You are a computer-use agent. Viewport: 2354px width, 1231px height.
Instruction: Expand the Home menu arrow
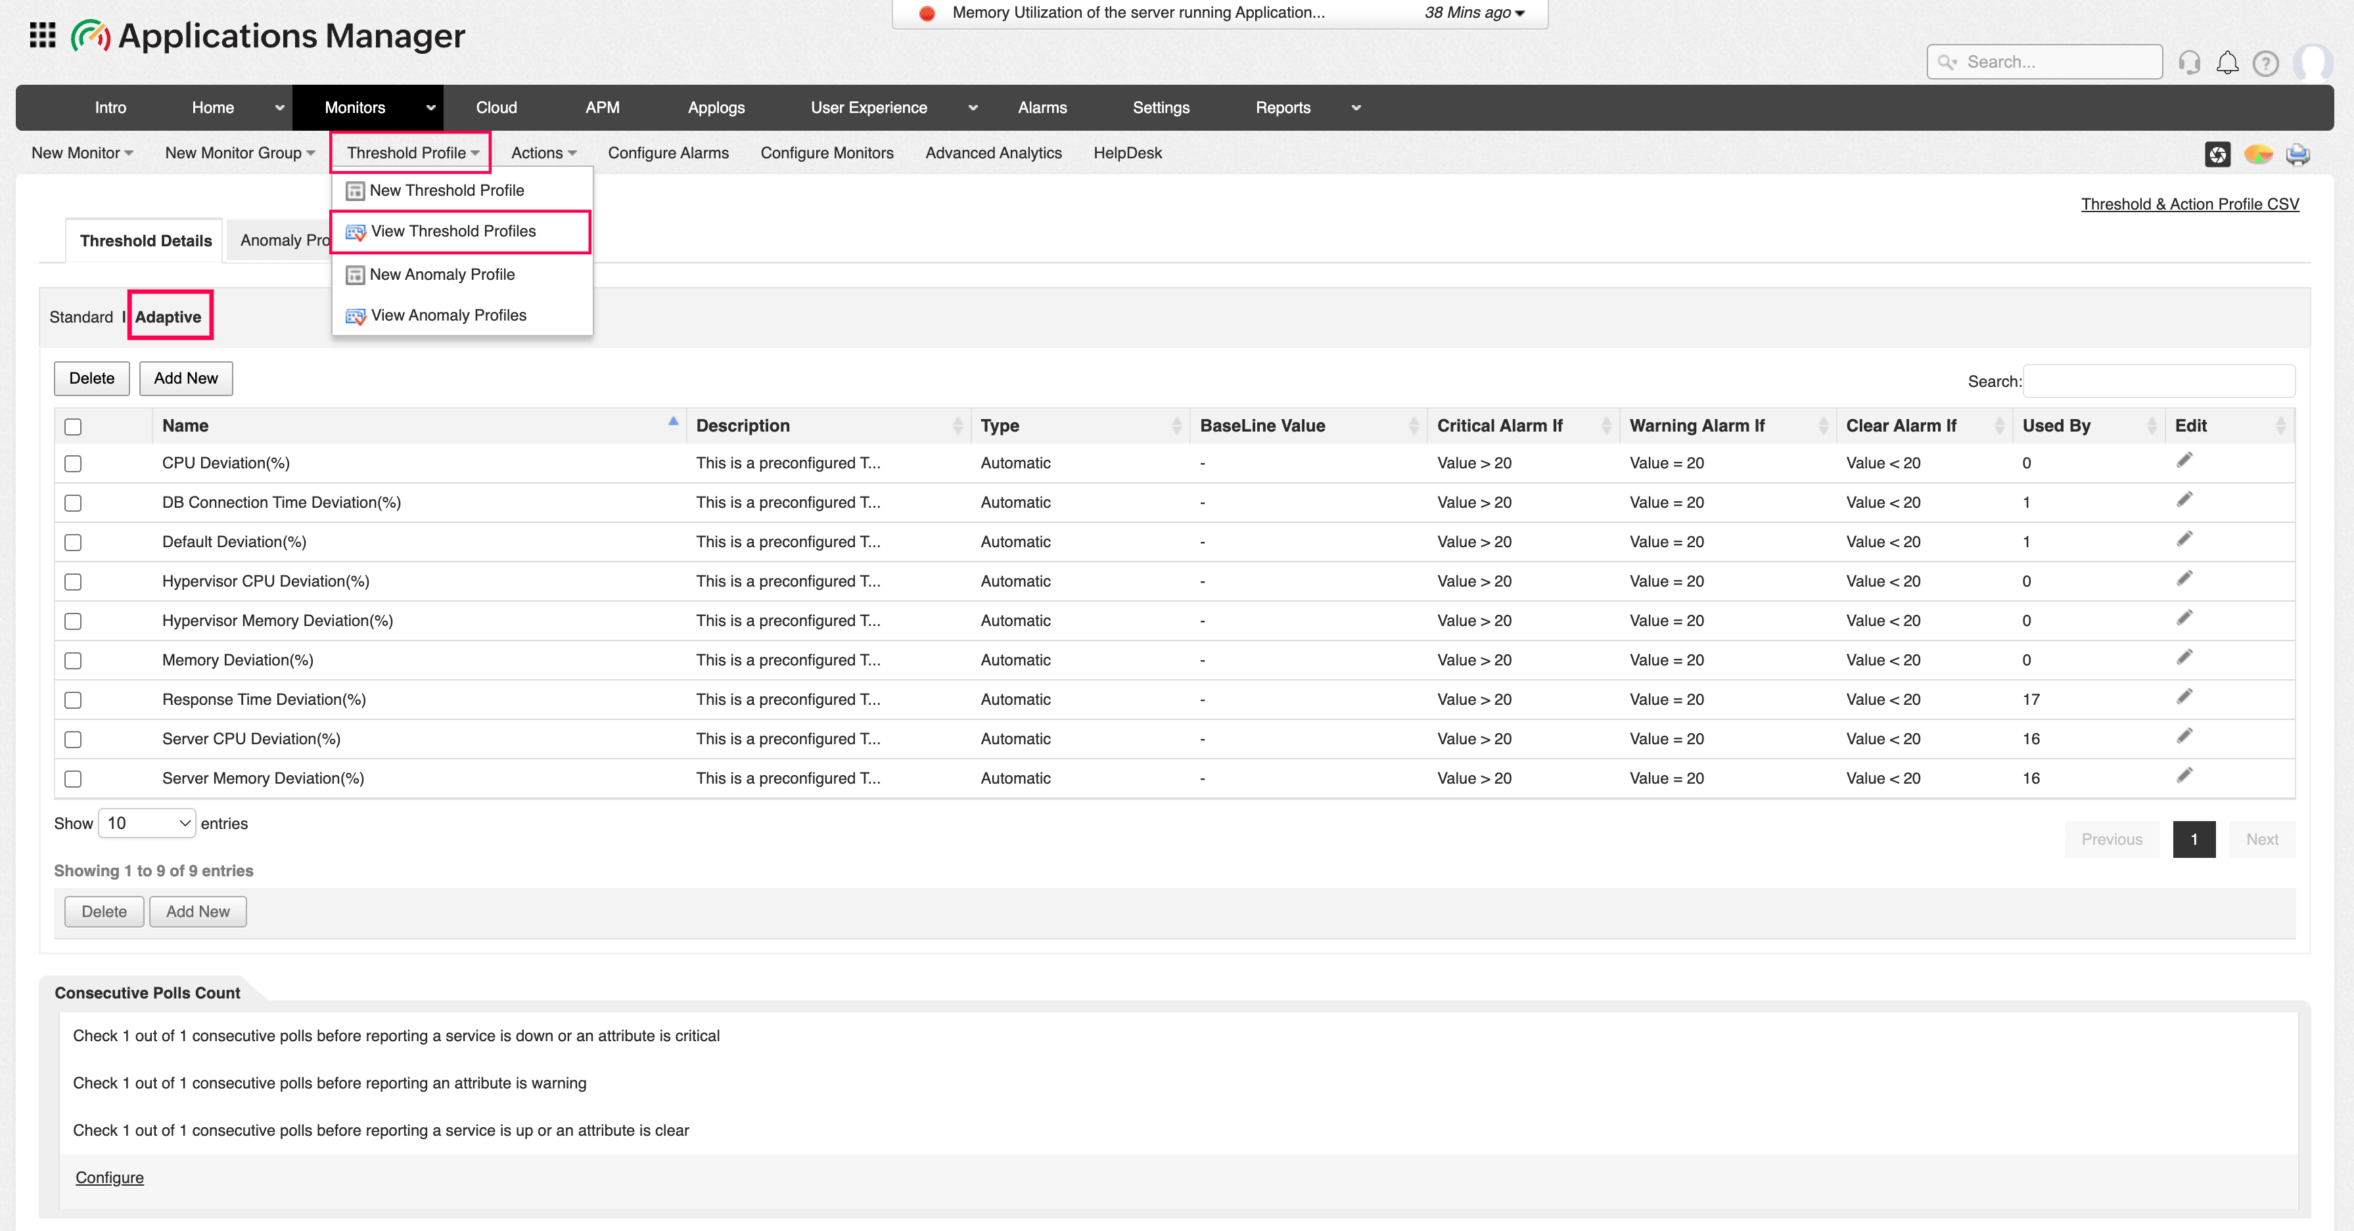click(x=280, y=108)
